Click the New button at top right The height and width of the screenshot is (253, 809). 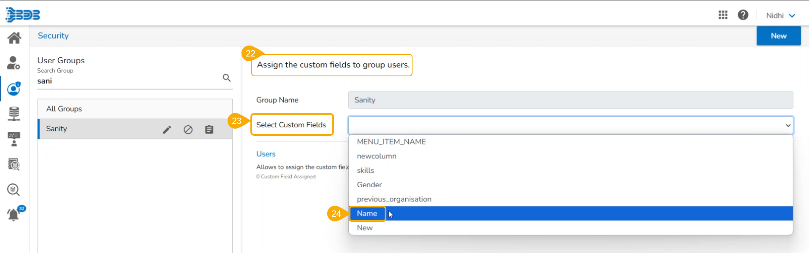[x=778, y=36]
